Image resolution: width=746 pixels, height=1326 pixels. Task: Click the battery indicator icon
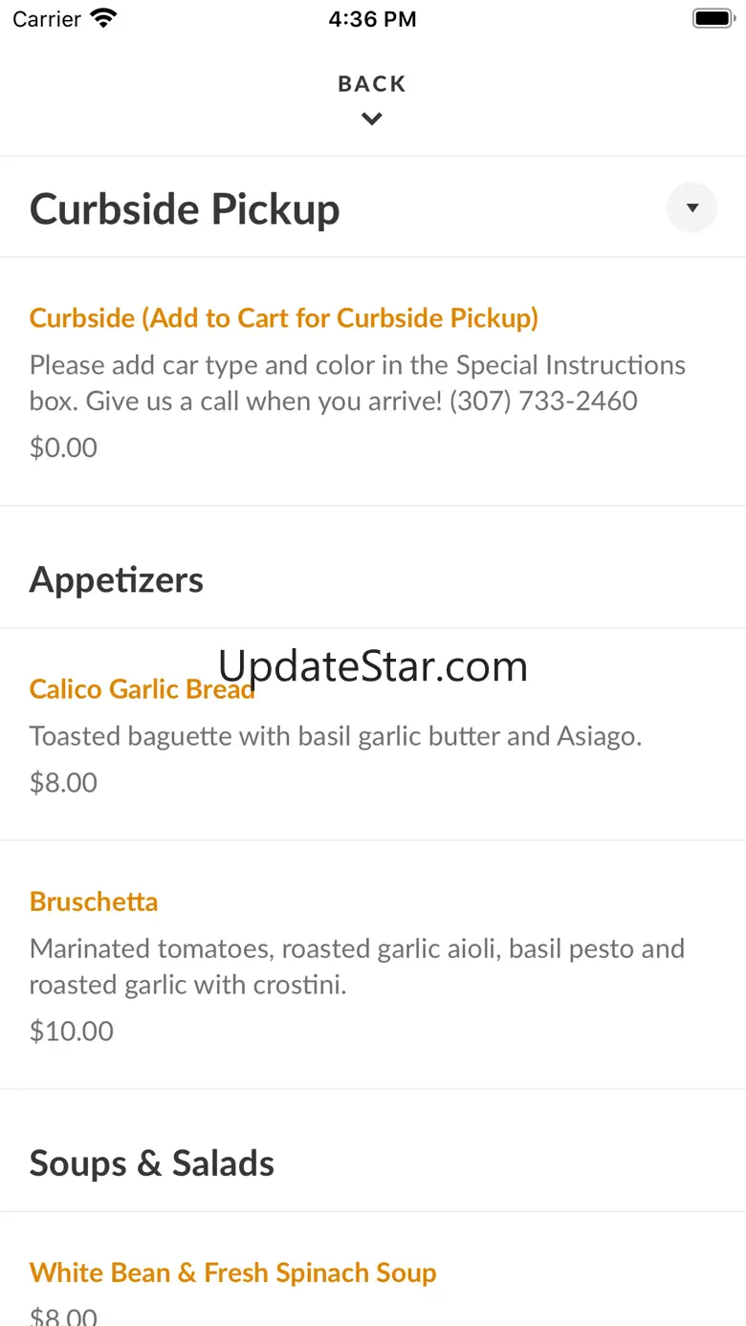[x=713, y=18]
